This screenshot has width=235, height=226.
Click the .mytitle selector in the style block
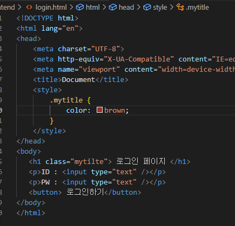point(66,100)
